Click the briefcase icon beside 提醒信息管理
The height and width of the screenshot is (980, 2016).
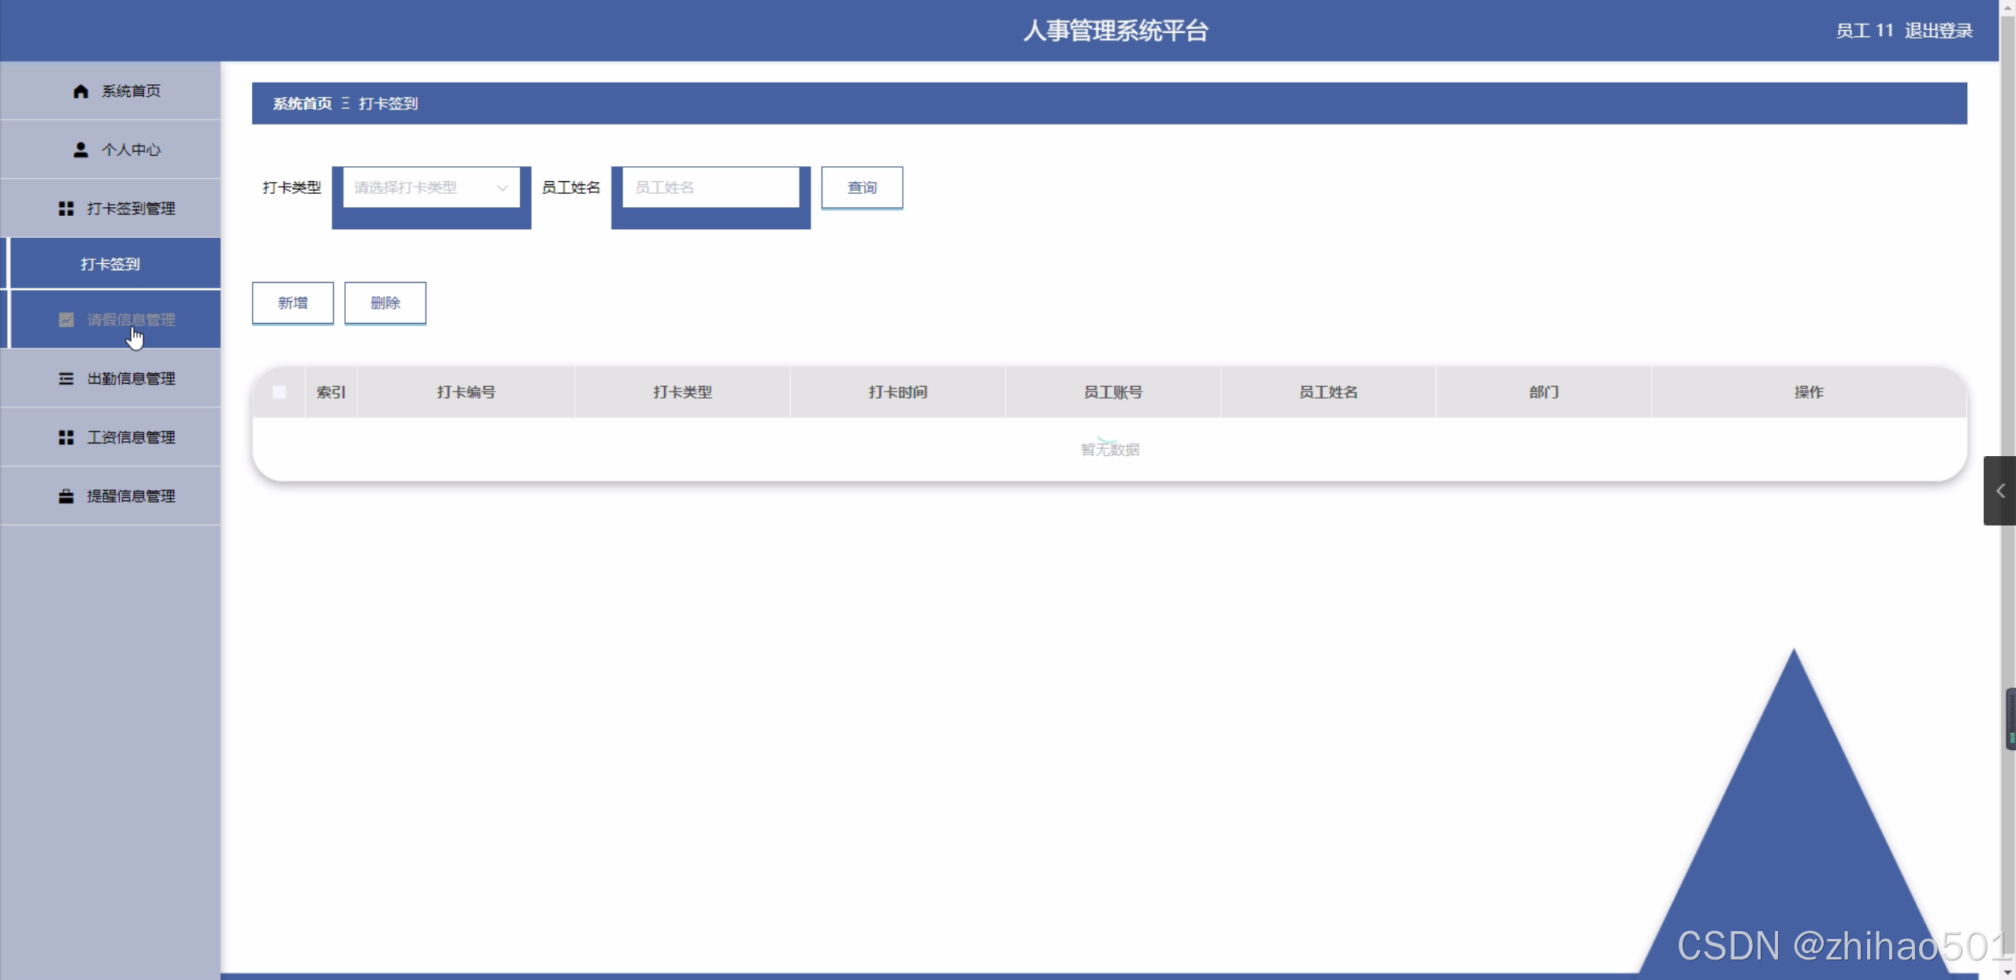tap(66, 496)
